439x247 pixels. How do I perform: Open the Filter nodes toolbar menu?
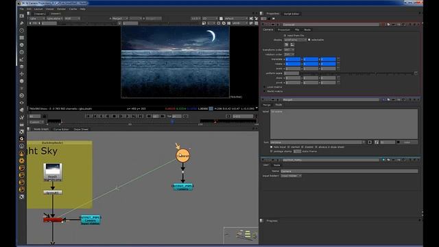(22, 52)
